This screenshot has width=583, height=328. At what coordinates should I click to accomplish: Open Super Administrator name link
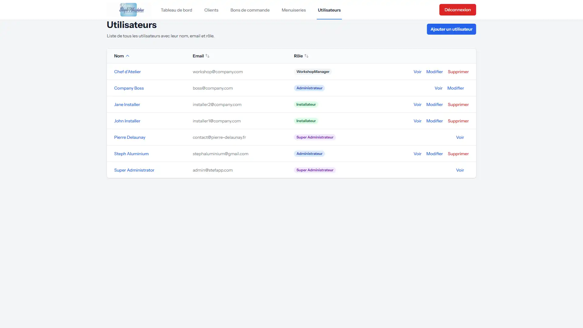point(134,170)
